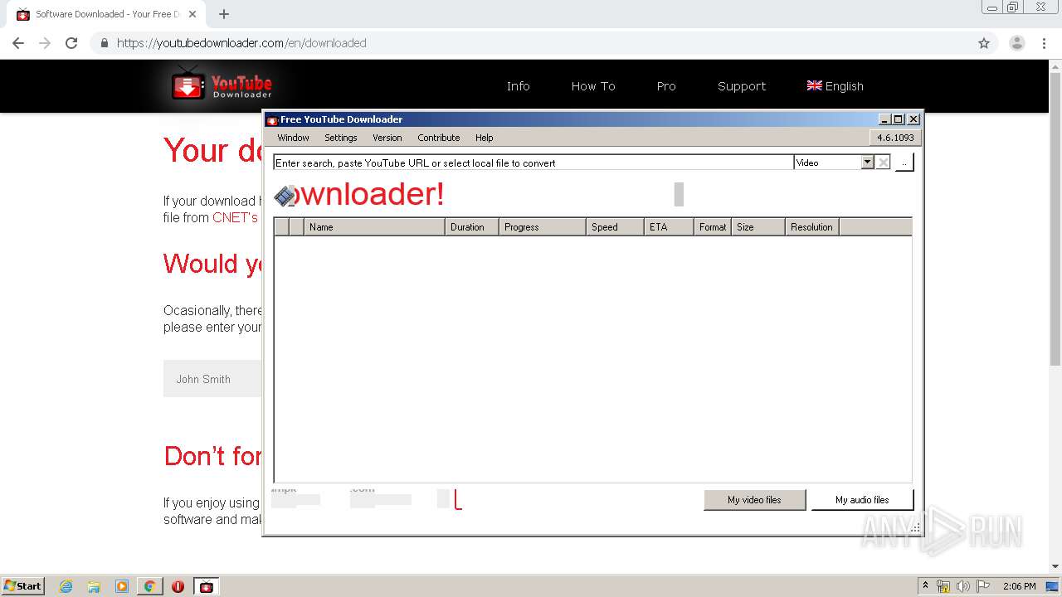The height and width of the screenshot is (597, 1062).
Task: Go back in Chrome
Action: (x=18, y=43)
